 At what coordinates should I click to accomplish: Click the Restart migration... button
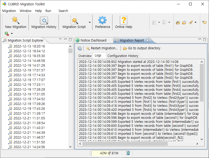pyautogui.click(x=102, y=48)
